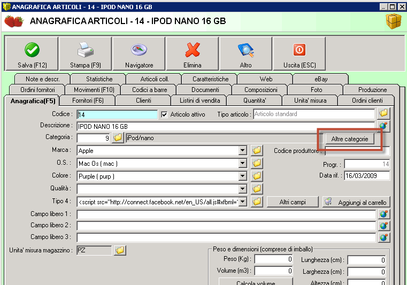The image size is (407, 285).
Task: Click Aggiungi al carrello button
Action: coord(357,202)
